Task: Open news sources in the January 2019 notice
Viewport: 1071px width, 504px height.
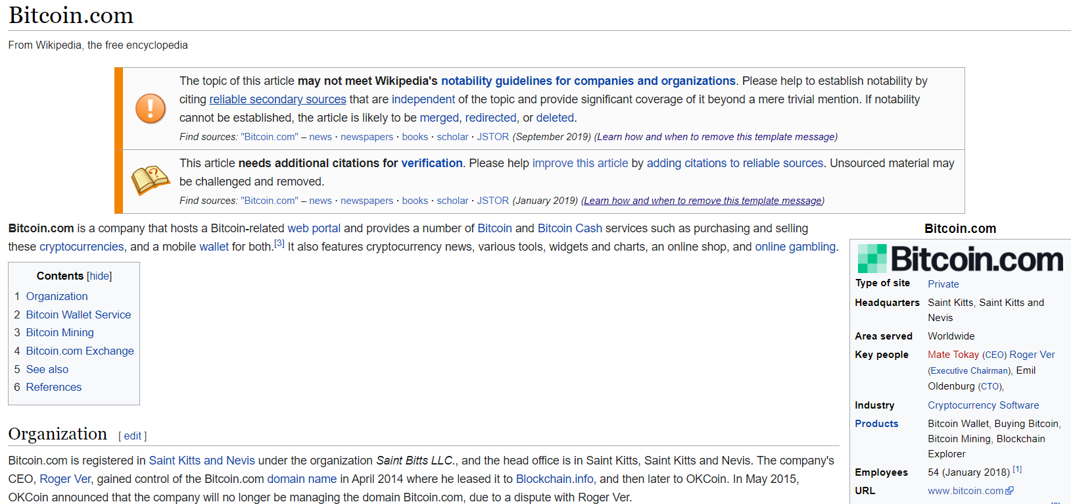Action: (x=320, y=201)
